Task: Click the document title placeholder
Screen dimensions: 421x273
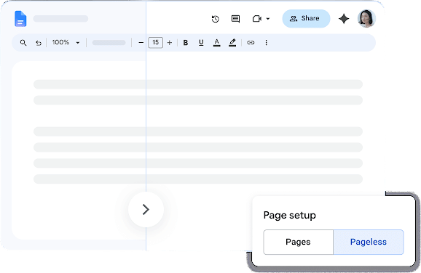Action: coord(60,19)
